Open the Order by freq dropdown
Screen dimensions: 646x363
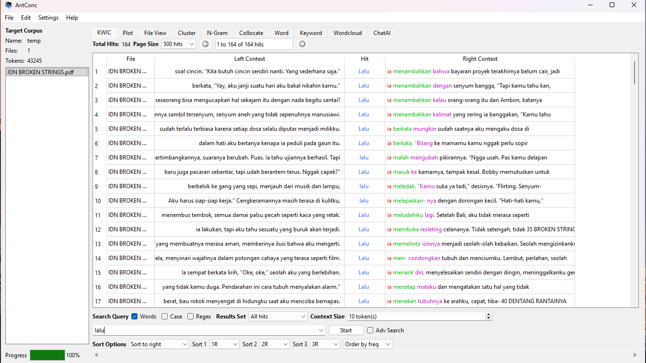tap(368, 344)
